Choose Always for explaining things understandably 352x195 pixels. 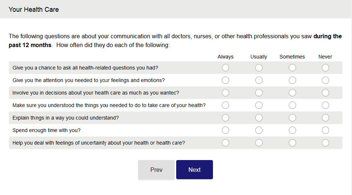[x=225, y=118]
